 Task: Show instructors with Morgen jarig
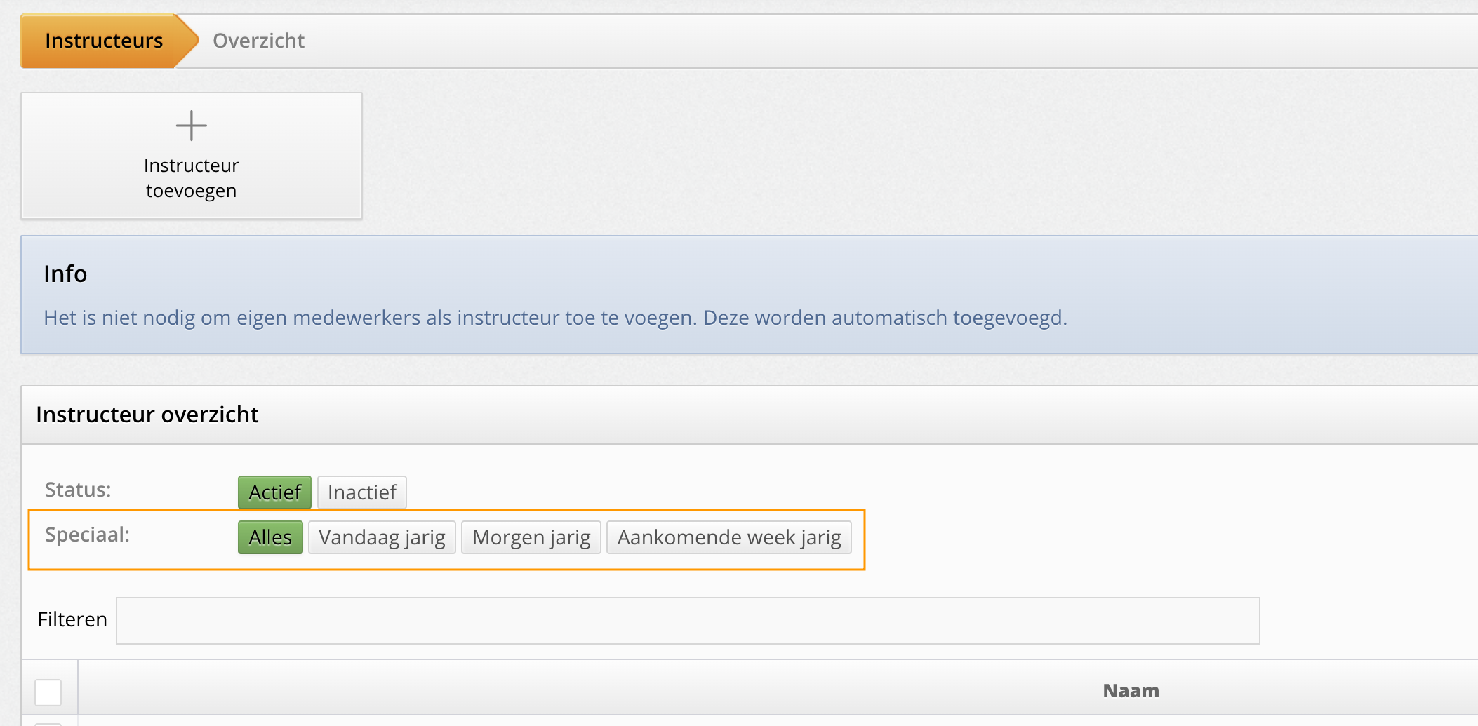pos(531,537)
